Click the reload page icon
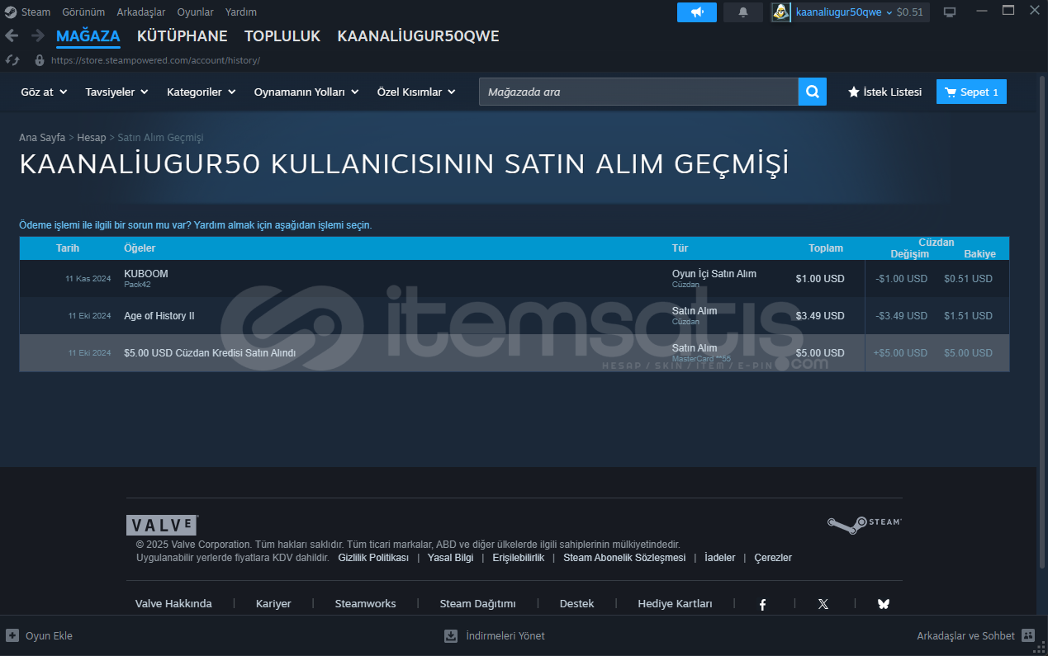 click(x=12, y=60)
